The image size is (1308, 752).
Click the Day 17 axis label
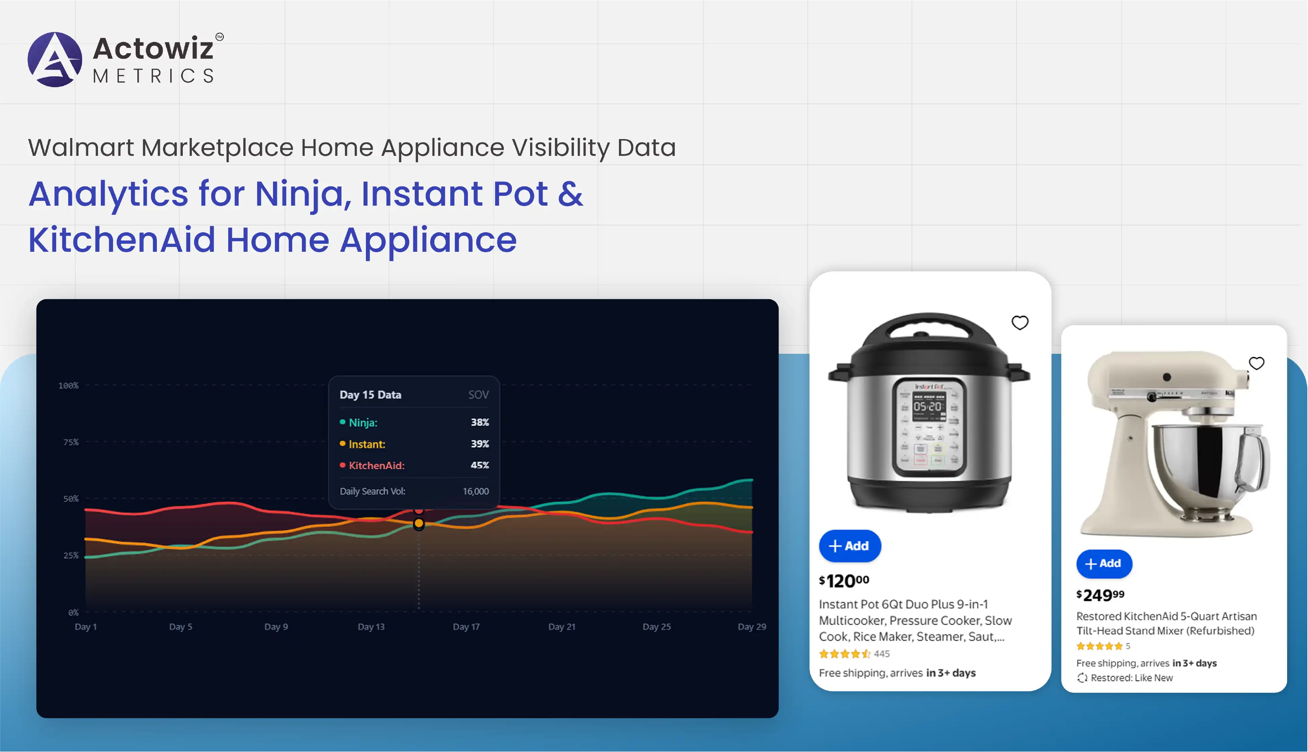[x=466, y=627]
